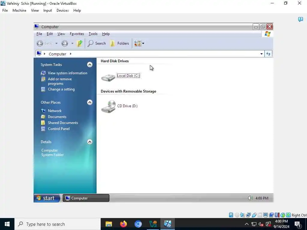
Task: Collapse the Details section
Action: point(90,142)
